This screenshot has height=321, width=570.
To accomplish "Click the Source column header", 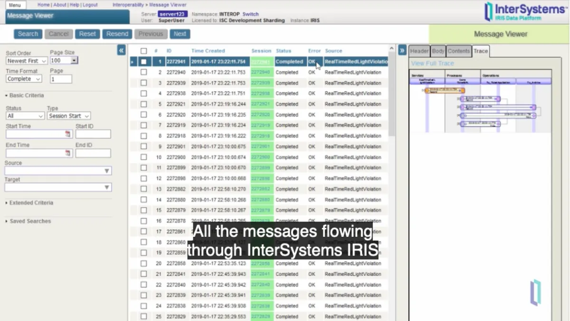I will pyautogui.click(x=333, y=51).
